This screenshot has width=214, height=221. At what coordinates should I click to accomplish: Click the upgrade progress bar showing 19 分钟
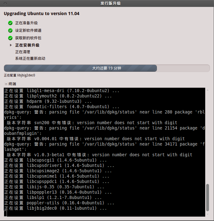click(107, 68)
